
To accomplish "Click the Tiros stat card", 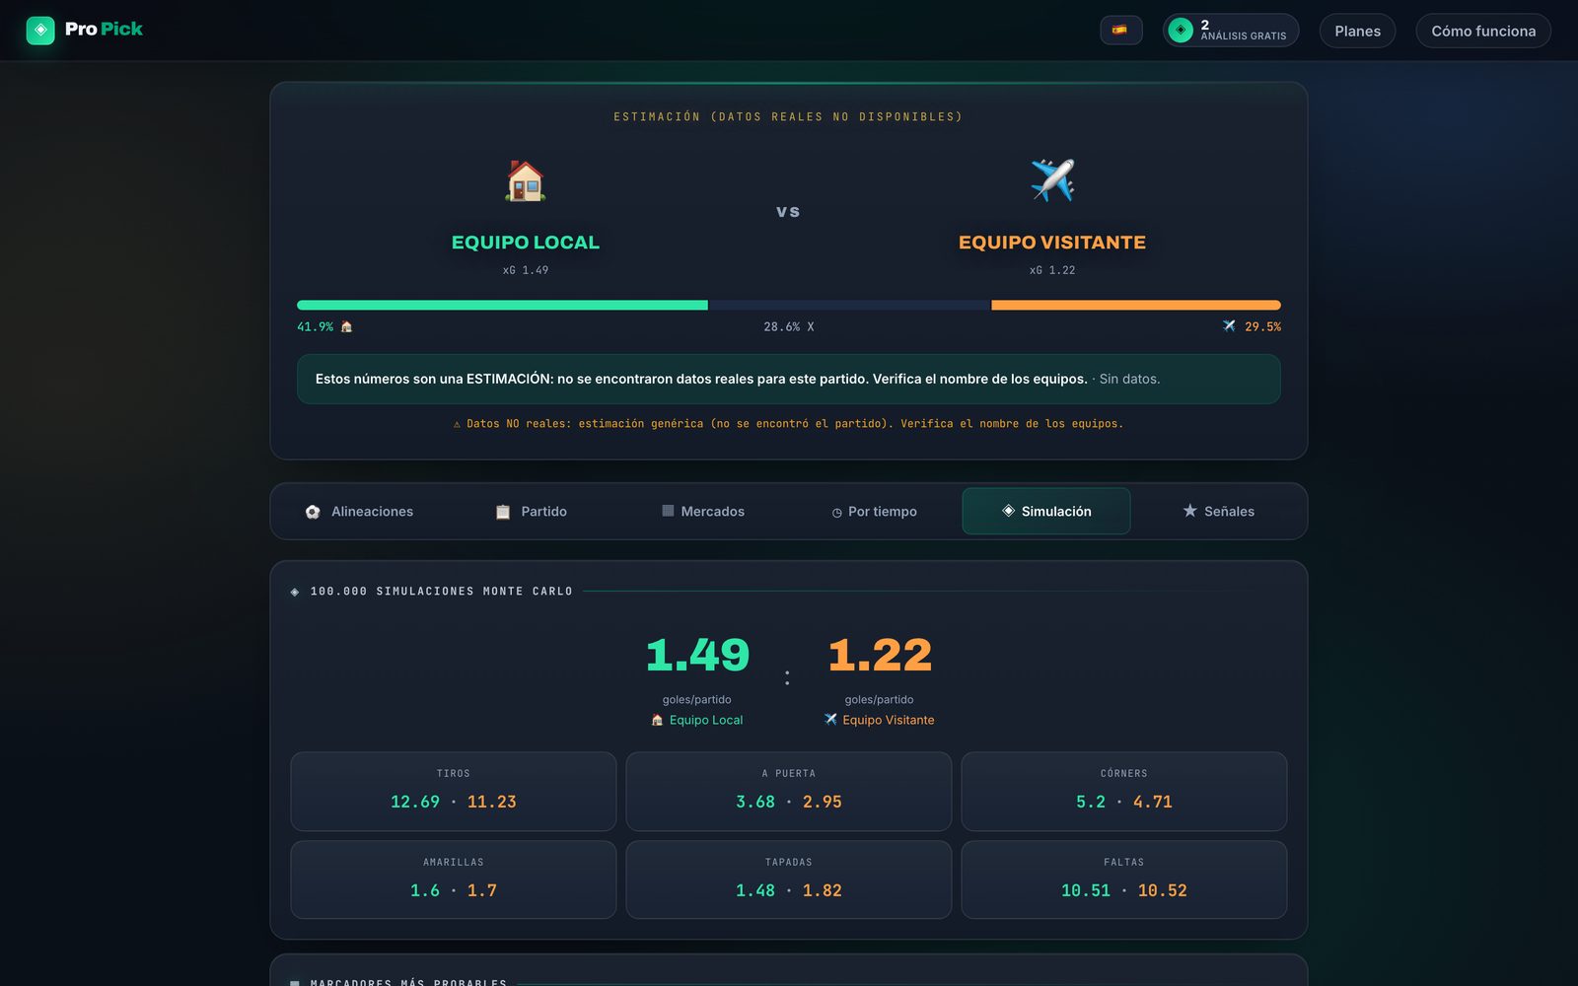I will tap(454, 792).
